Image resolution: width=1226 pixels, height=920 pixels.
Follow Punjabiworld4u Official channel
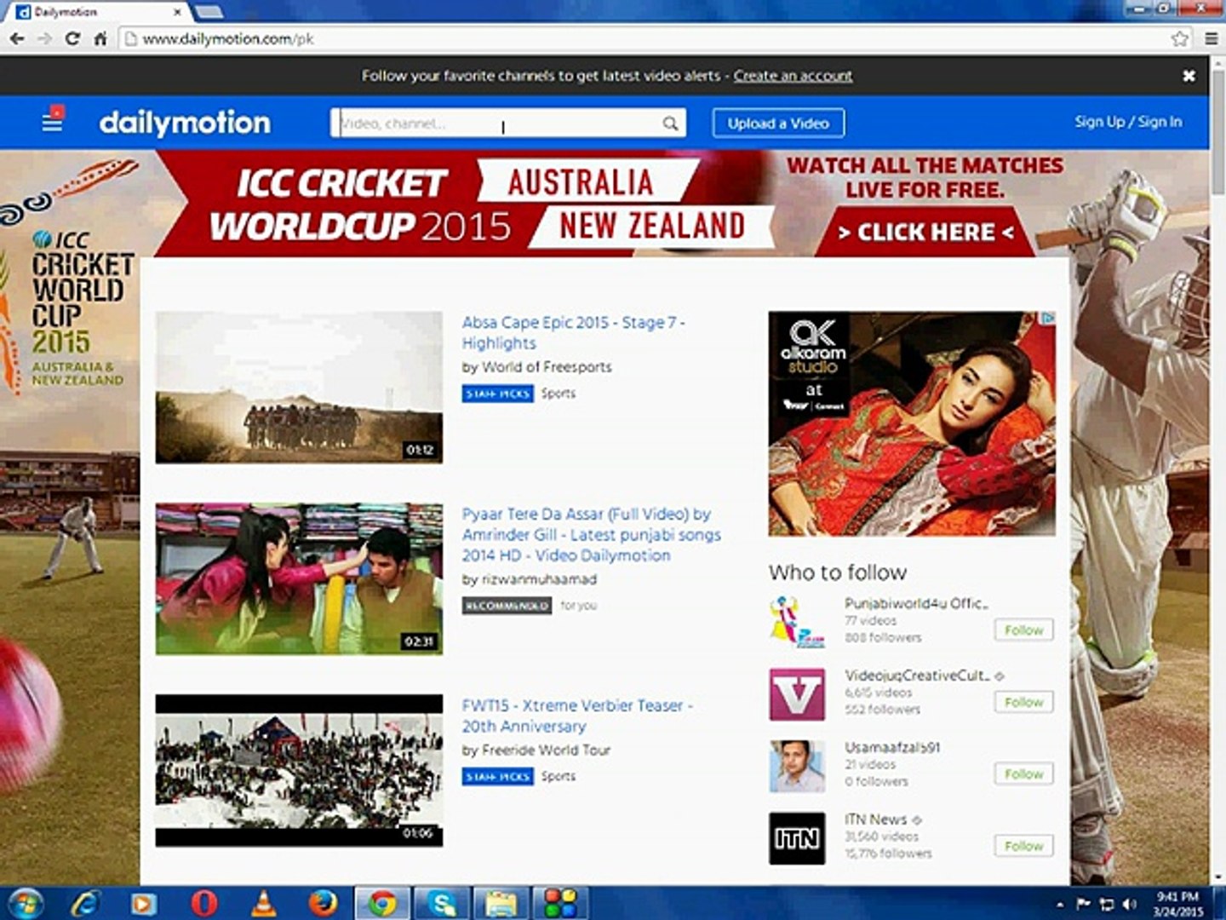(x=1023, y=630)
